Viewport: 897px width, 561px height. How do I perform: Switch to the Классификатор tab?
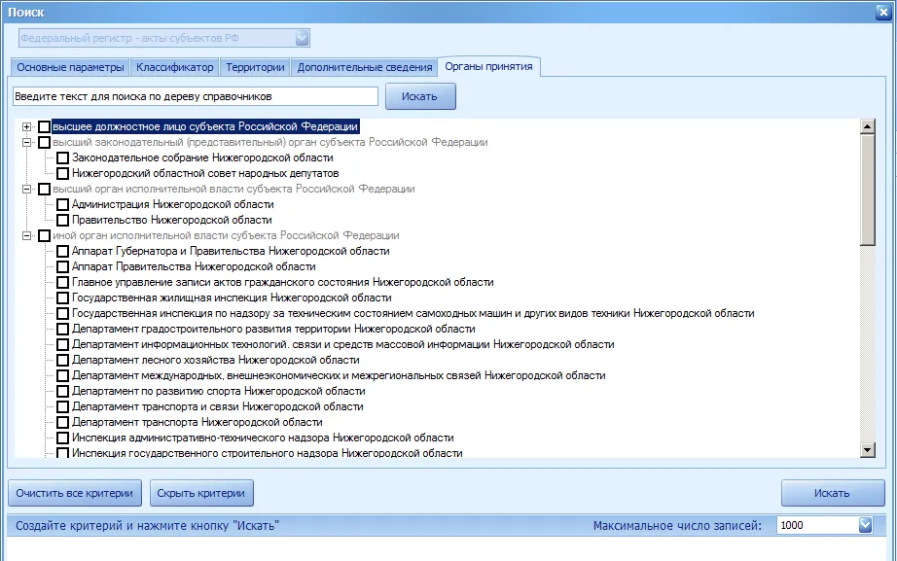[174, 67]
